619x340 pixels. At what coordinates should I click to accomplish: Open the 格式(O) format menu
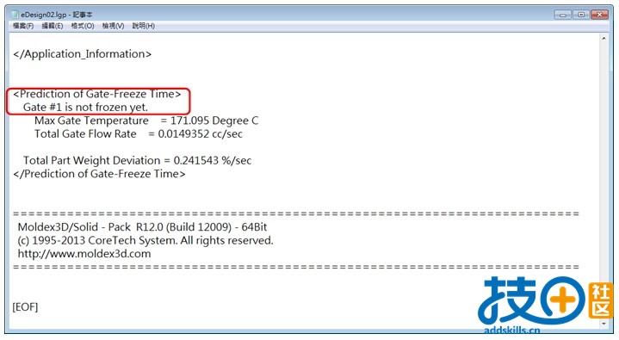click(x=83, y=26)
